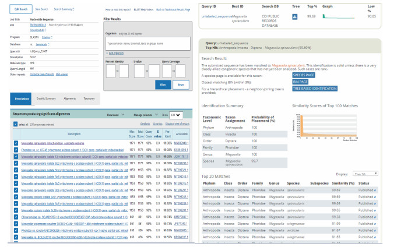Switch to the Graphic Summary tab

pos(46,98)
